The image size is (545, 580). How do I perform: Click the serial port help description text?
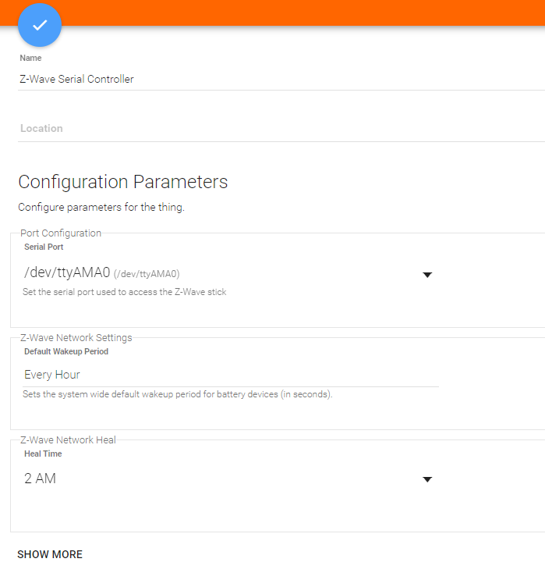point(125,292)
